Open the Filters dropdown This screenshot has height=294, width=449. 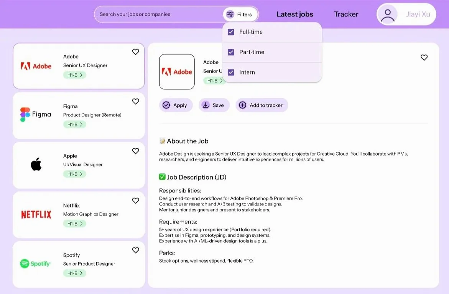point(240,14)
